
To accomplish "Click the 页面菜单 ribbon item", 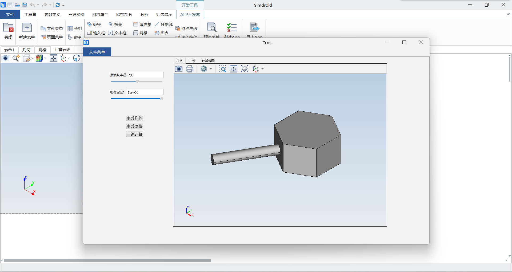I will pos(52,37).
